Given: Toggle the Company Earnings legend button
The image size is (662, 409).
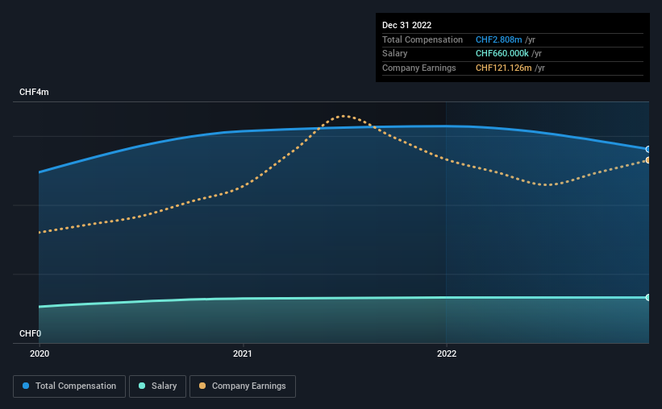Looking at the screenshot, I should click(243, 386).
